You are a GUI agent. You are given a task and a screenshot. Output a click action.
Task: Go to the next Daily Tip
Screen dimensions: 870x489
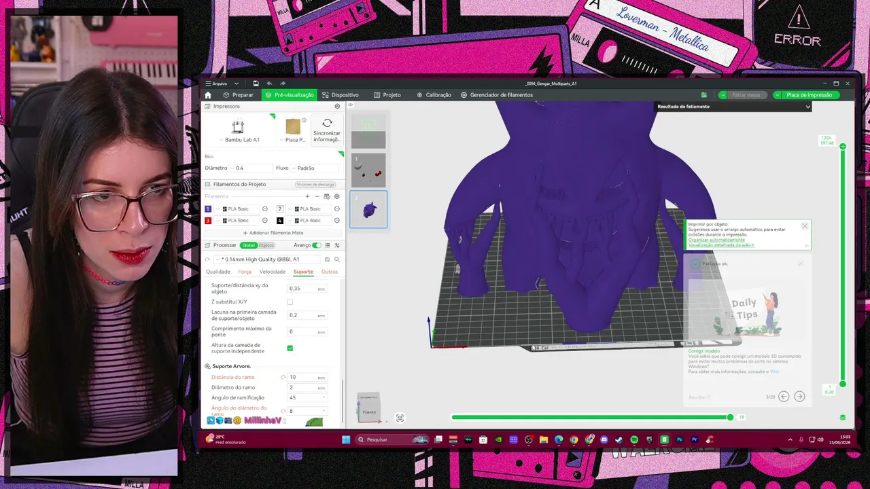(x=799, y=397)
